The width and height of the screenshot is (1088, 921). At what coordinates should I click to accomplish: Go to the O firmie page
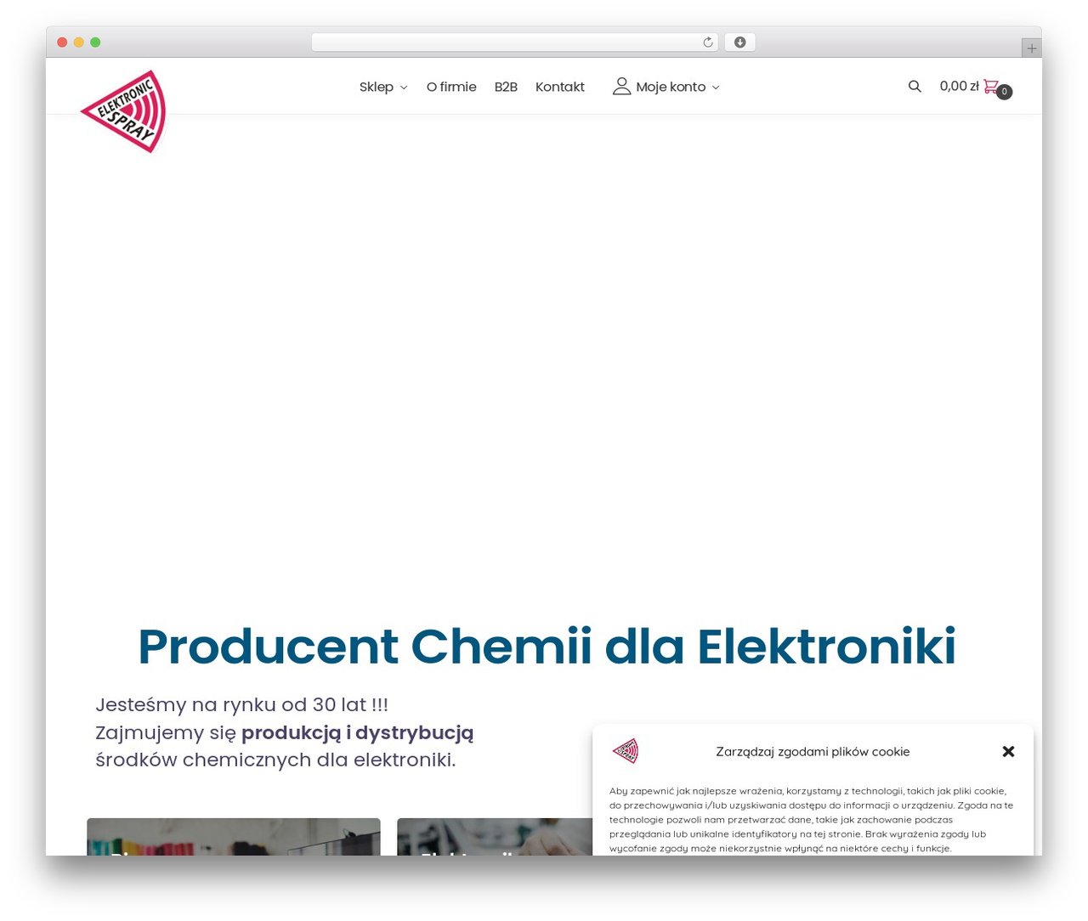[x=451, y=87]
